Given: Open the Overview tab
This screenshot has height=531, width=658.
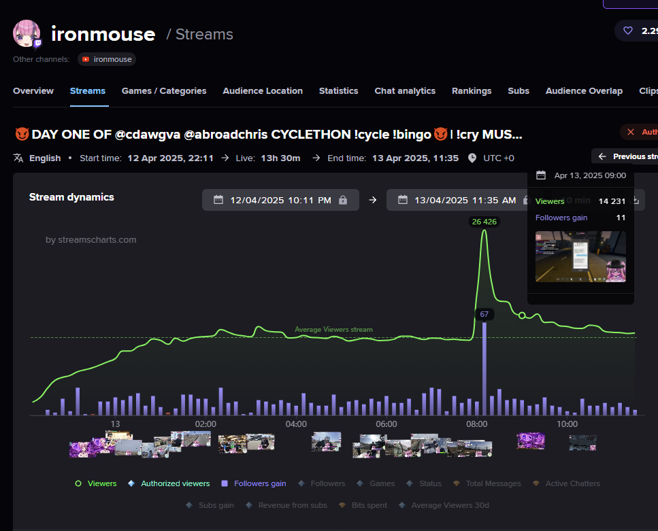Looking at the screenshot, I should pos(33,90).
